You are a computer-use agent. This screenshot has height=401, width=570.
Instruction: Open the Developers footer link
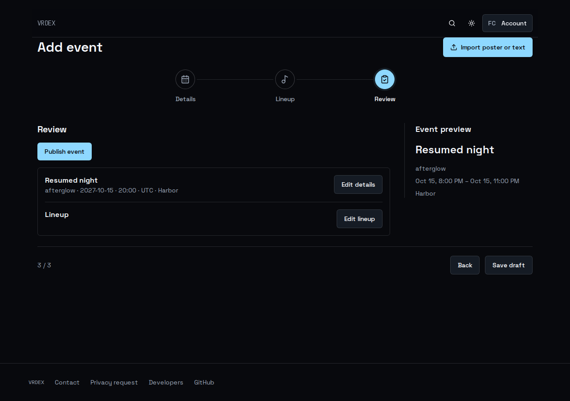coord(166,382)
